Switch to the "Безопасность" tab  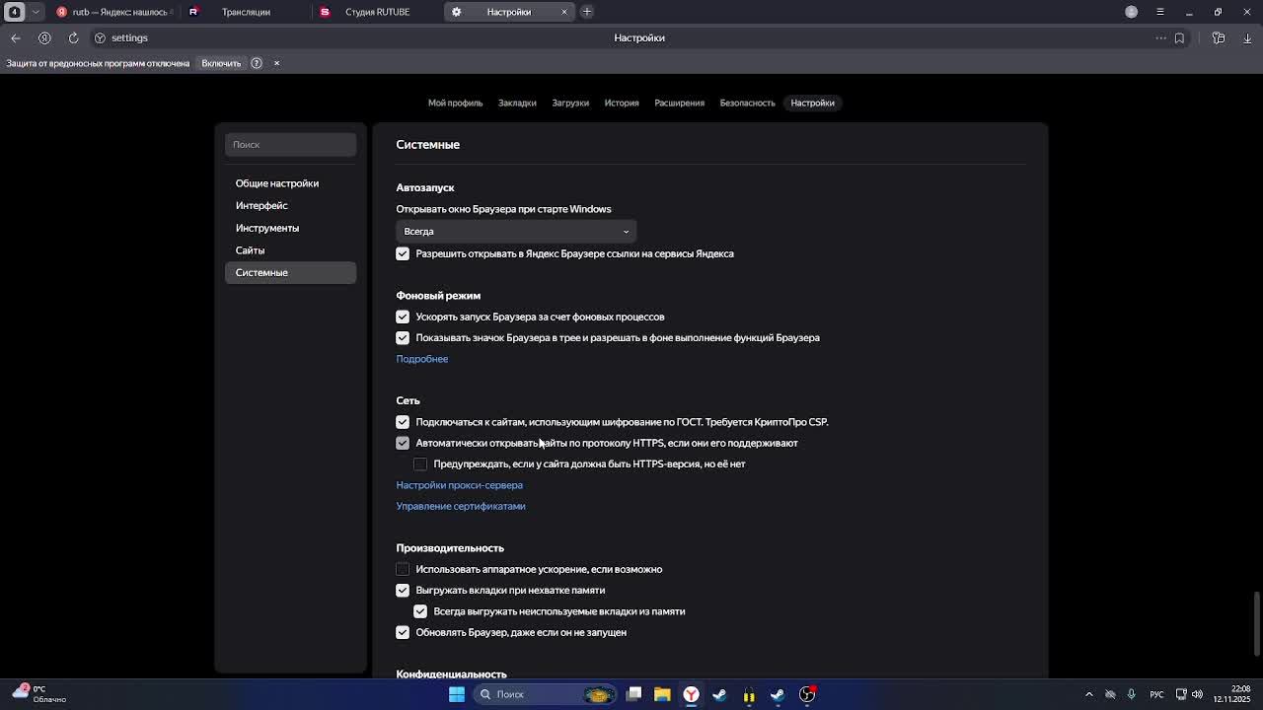click(747, 103)
